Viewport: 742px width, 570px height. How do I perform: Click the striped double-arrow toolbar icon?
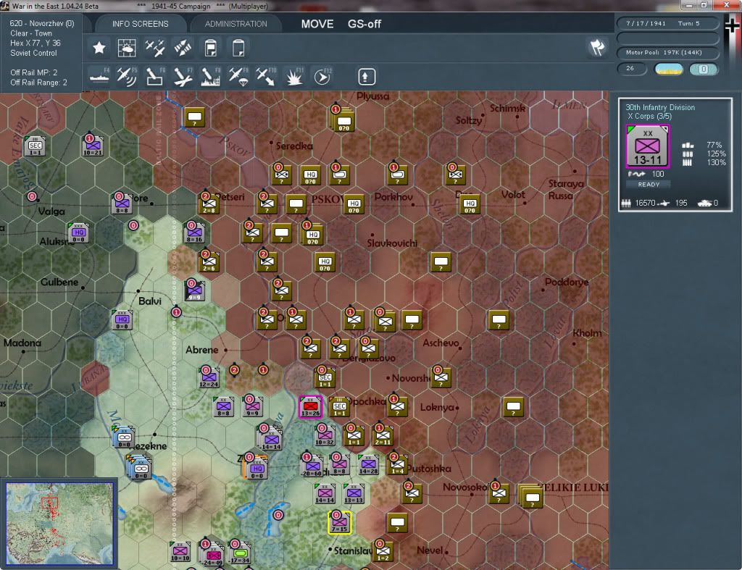(183, 48)
